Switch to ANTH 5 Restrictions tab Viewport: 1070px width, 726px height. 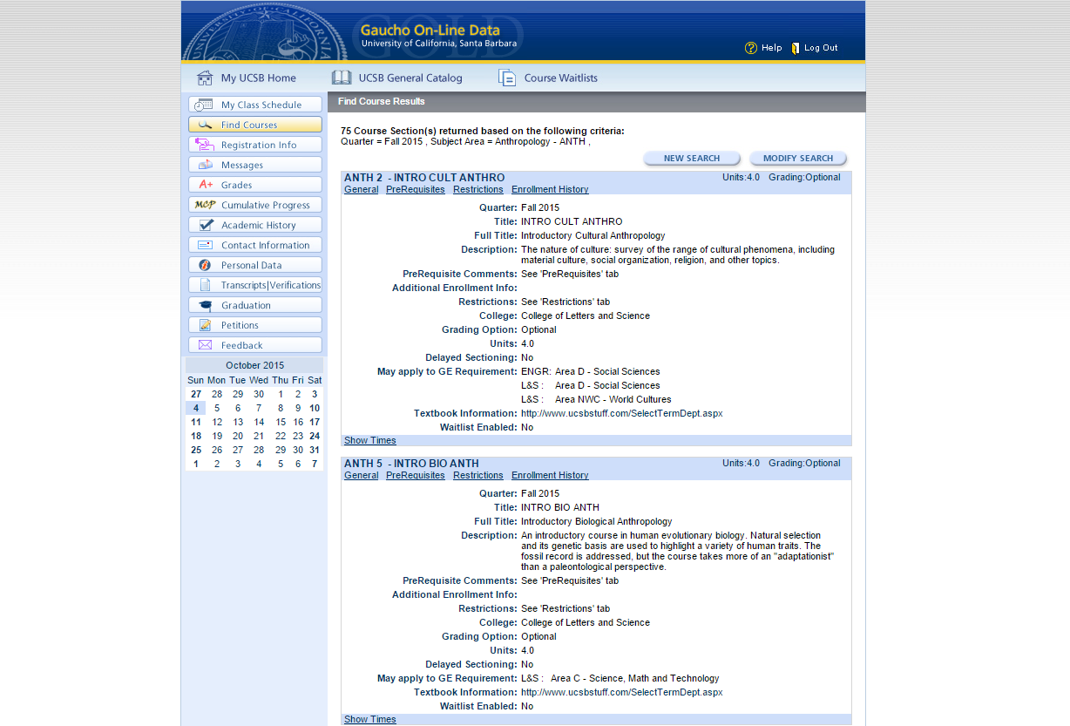point(478,475)
